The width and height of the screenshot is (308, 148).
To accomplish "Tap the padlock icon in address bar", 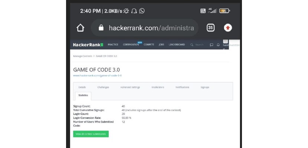I will click(x=101, y=28).
